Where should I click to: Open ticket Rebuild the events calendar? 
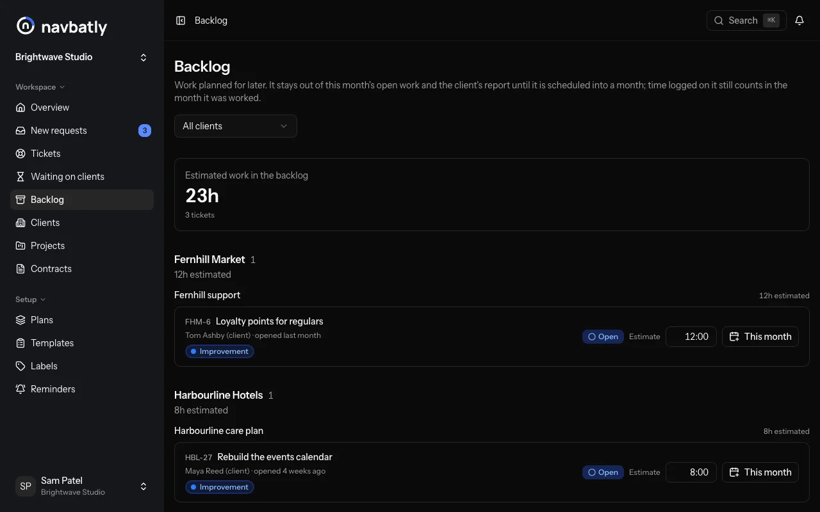(275, 457)
